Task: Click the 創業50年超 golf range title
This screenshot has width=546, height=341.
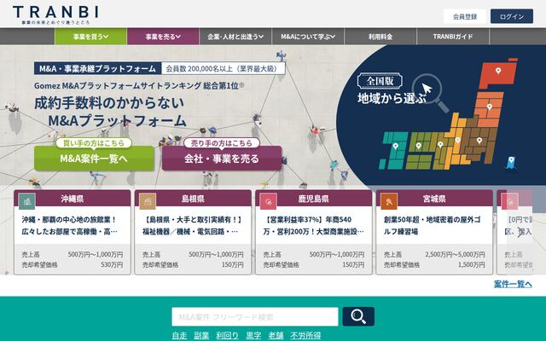Action: [x=433, y=225]
